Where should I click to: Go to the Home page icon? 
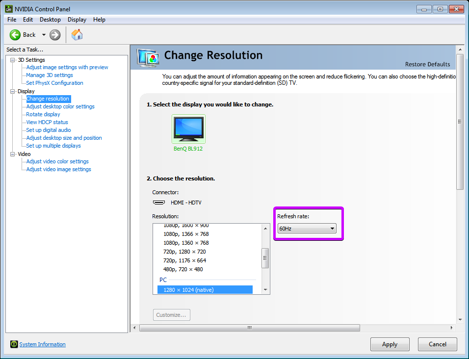[77, 35]
